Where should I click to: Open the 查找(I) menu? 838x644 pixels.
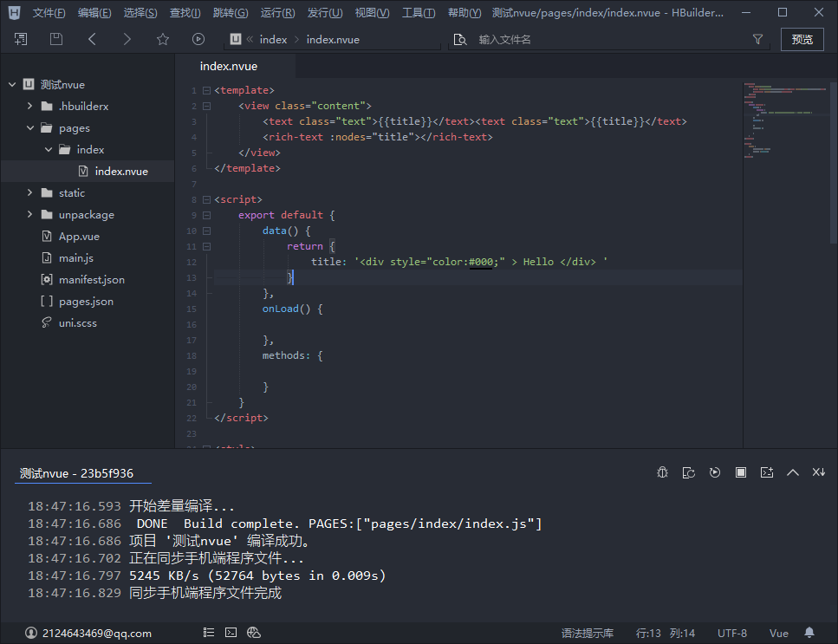(x=185, y=12)
